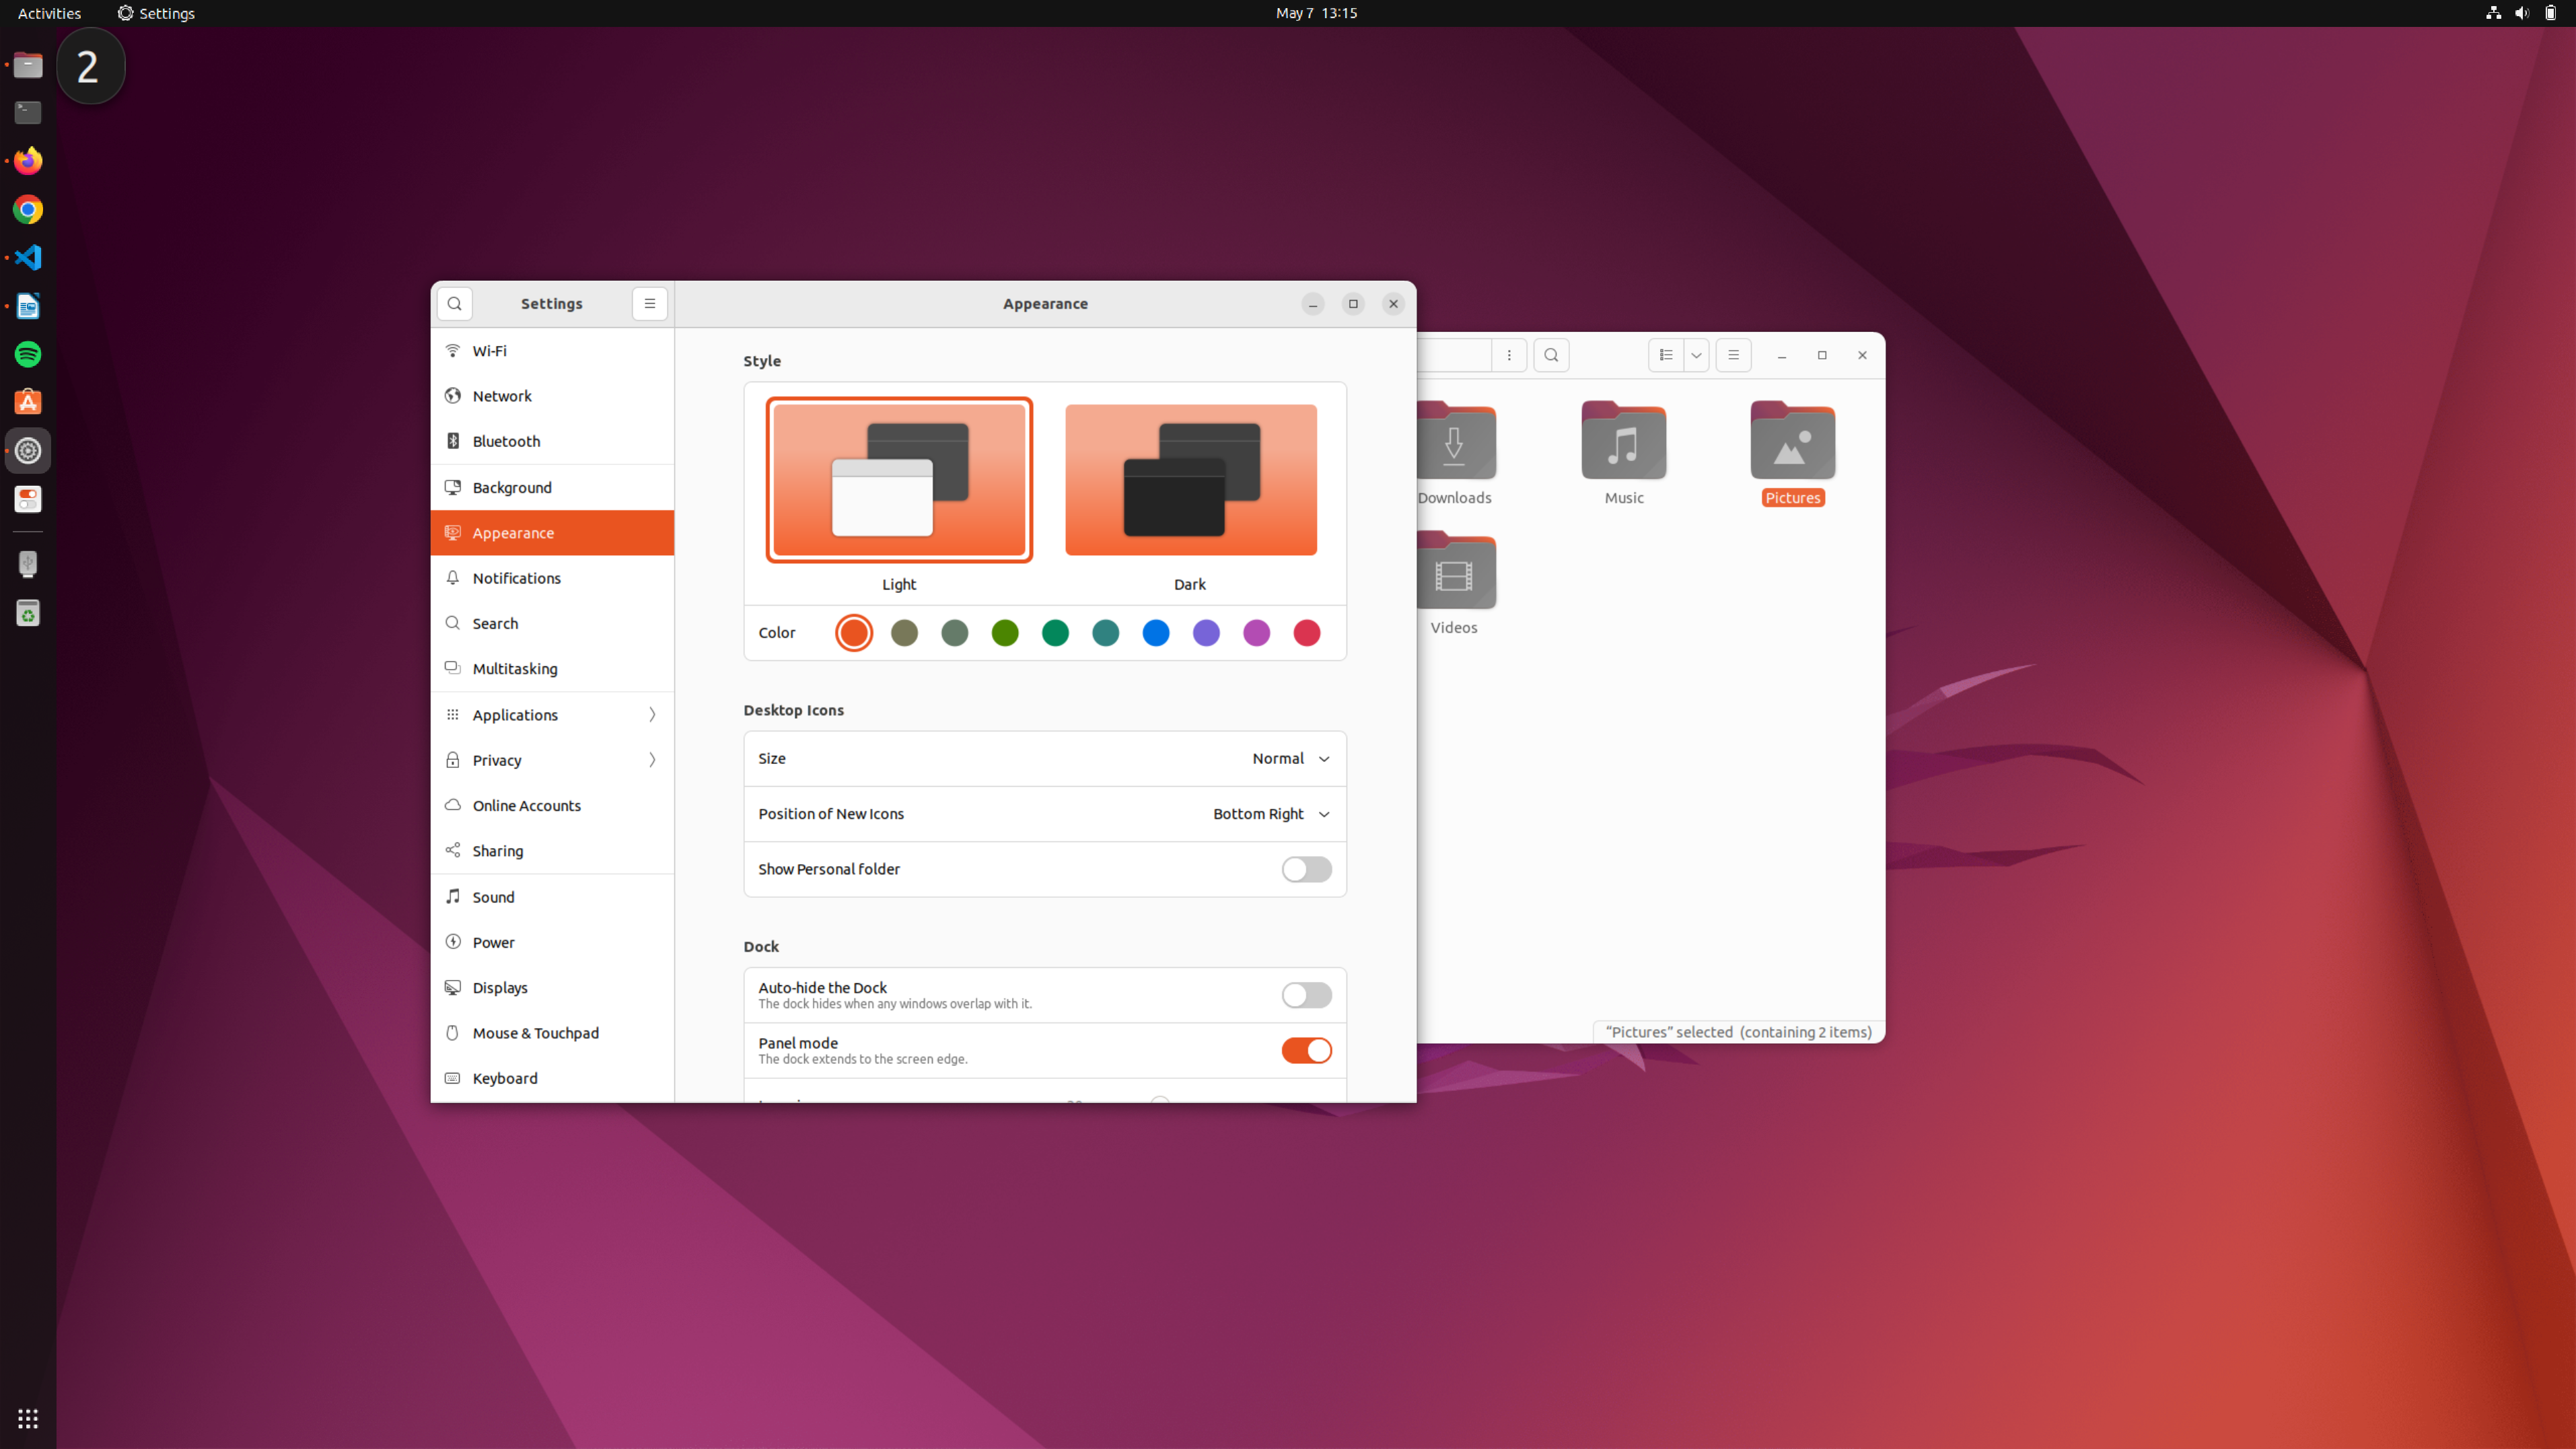The width and height of the screenshot is (2576, 1449).
Task: Open the Music folder in Files
Action: click(x=1623, y=453)
